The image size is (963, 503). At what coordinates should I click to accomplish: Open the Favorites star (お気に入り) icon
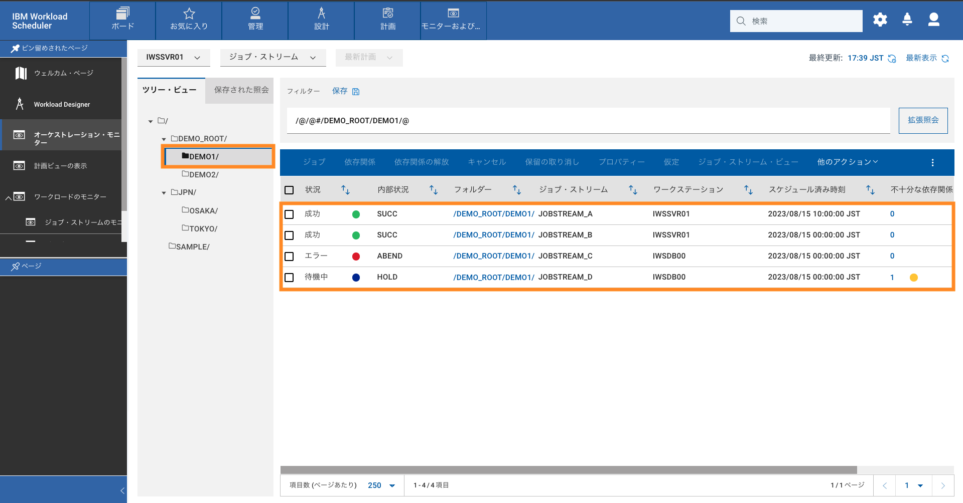point(189,14)
